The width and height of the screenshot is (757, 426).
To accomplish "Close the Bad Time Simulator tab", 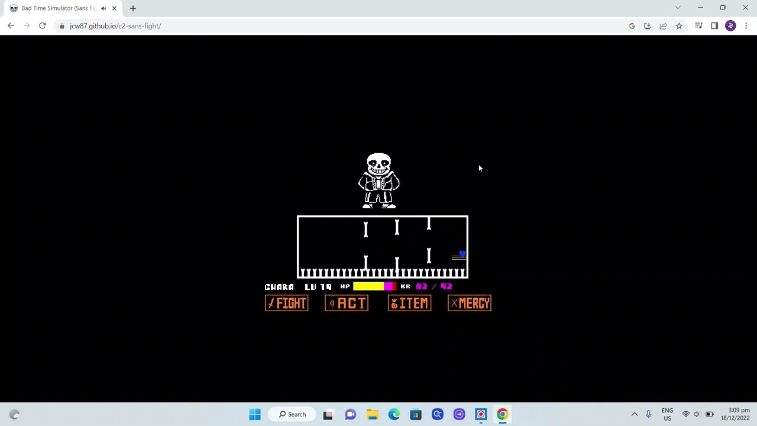I will [x=114, y=8].
